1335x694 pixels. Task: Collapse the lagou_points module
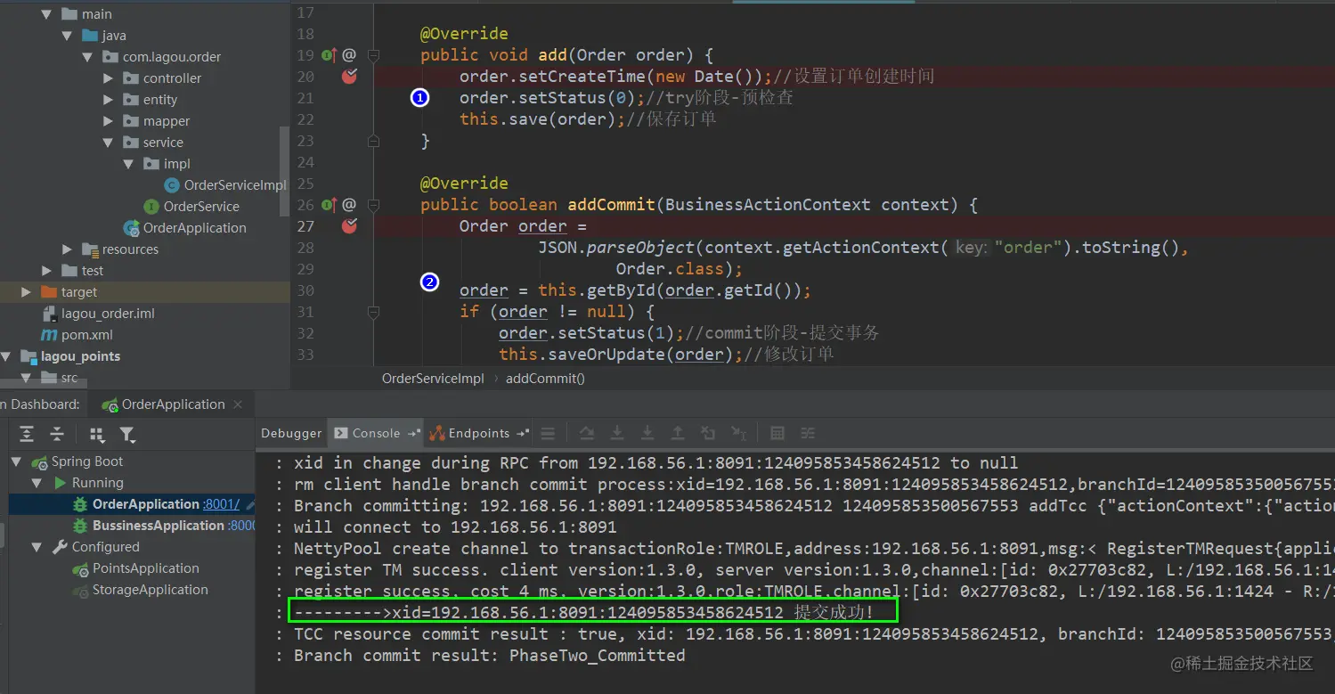6,356
